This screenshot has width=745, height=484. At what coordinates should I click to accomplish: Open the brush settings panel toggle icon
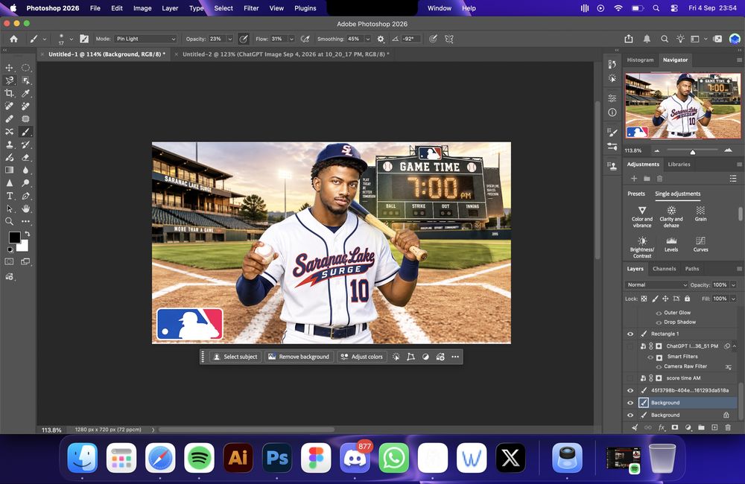tap(84, 39)
